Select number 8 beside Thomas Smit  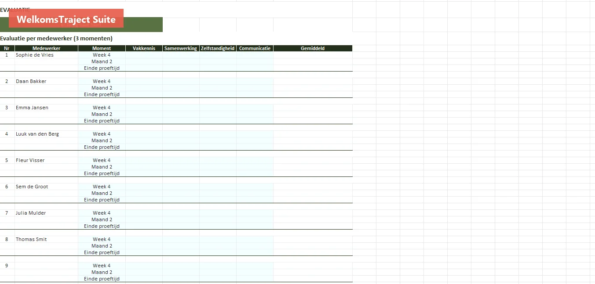point(7,239)
